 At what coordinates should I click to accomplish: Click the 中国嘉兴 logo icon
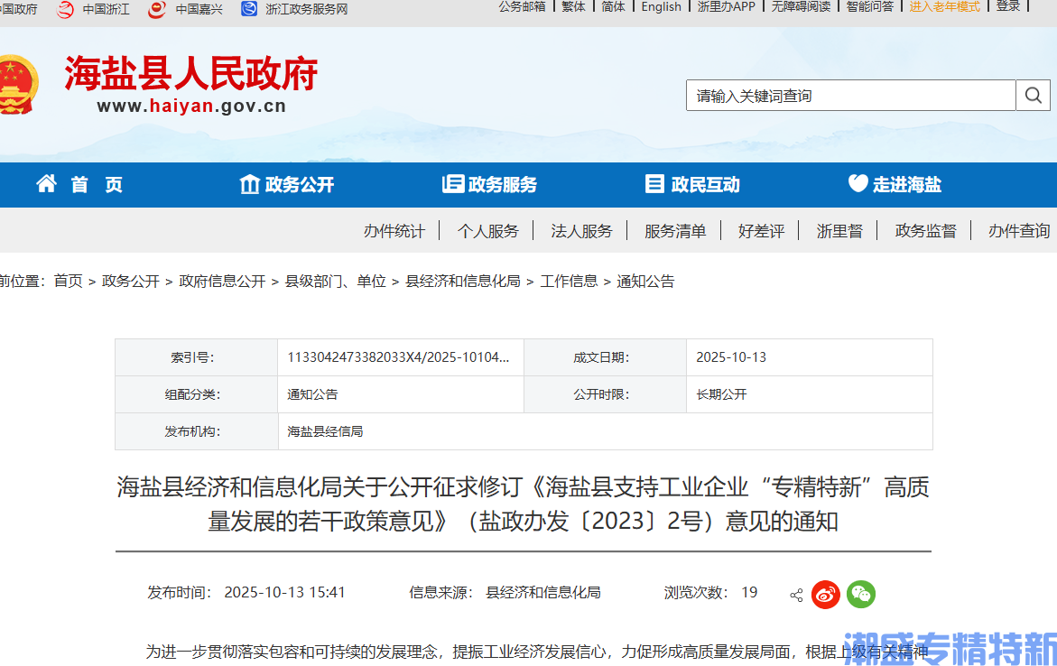157,9
